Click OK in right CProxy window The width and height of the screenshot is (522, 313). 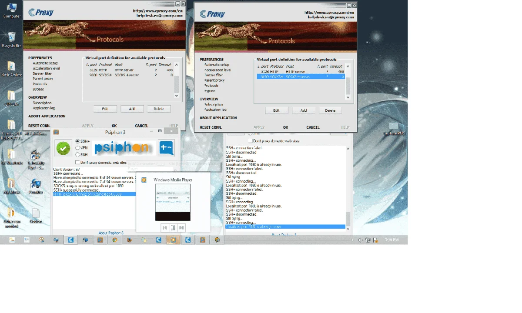(285, 127)
